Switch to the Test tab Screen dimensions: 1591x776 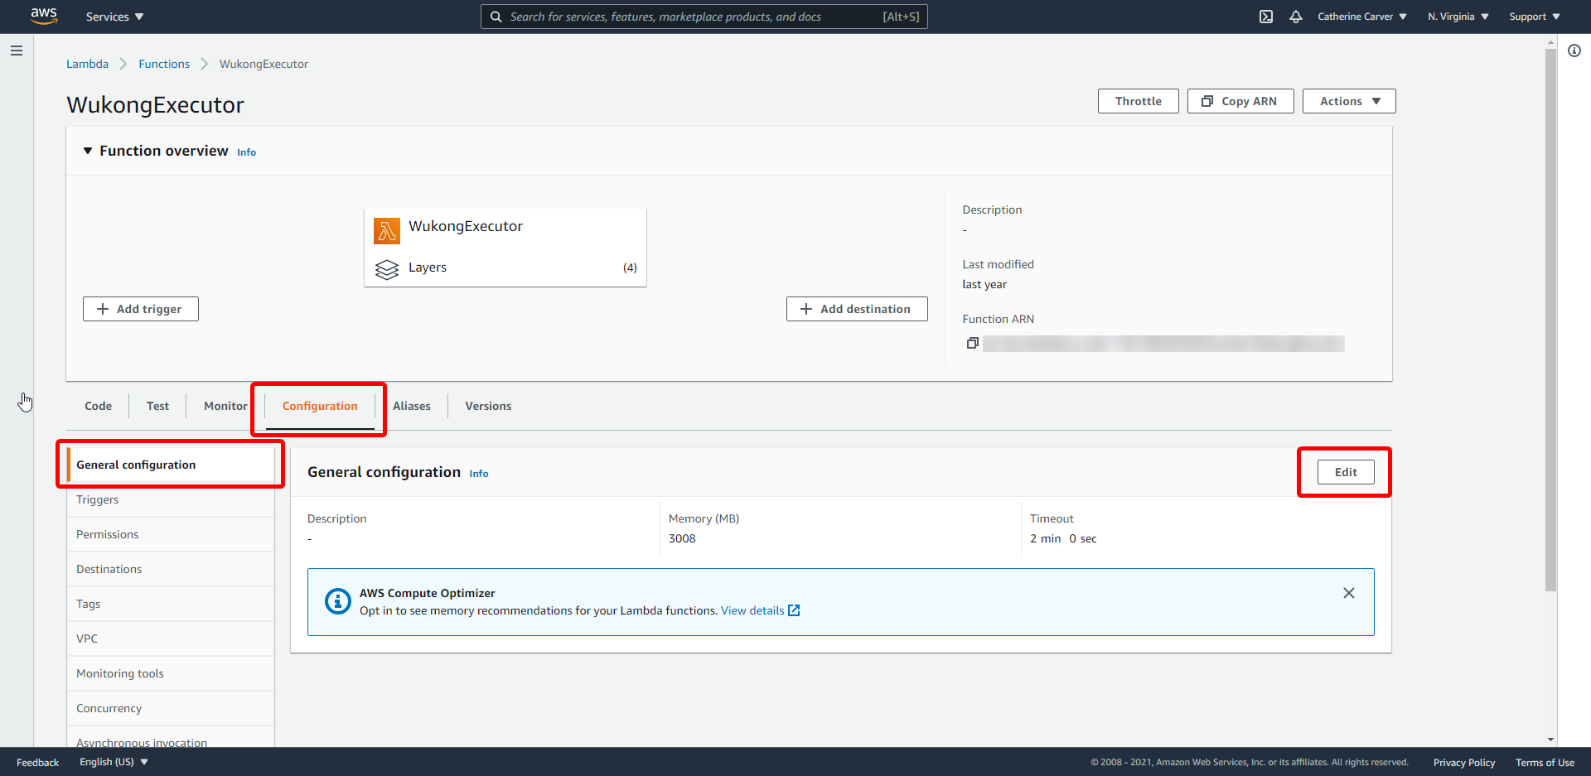(157, 406)
